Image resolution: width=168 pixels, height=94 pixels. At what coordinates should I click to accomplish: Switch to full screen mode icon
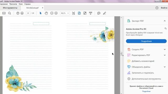point(85,13)
